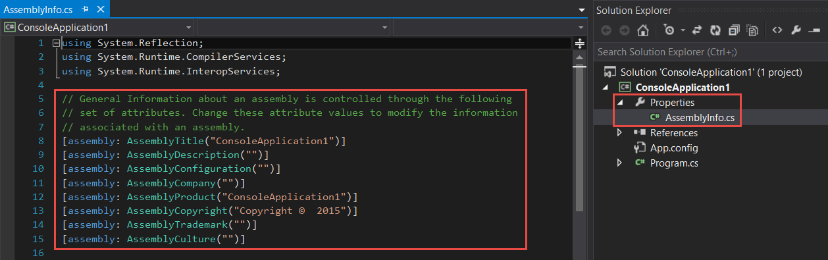Click the Collapse All icon

tap(734, 30)
